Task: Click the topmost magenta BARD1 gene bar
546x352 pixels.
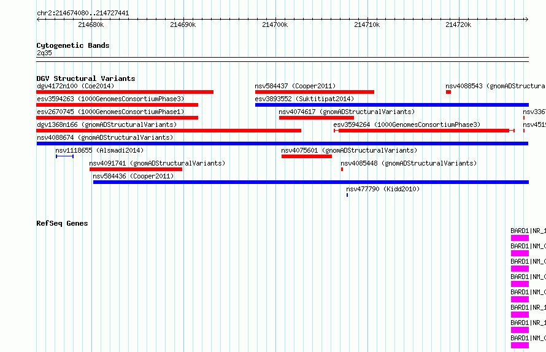Action: pos(520,238)
